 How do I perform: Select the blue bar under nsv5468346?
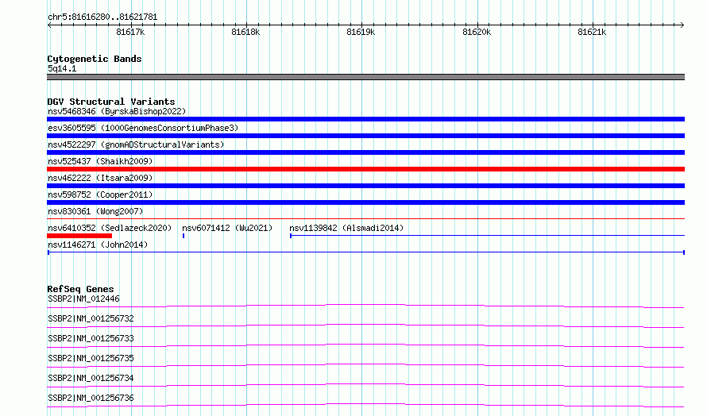(x=365, y=119)
